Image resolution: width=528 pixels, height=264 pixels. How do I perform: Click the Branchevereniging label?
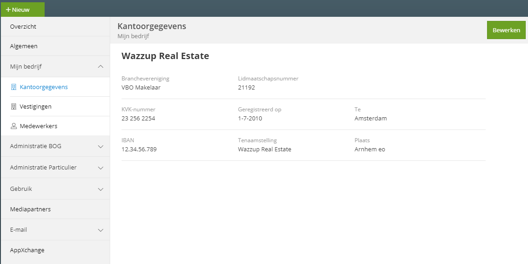click(146, 79)
